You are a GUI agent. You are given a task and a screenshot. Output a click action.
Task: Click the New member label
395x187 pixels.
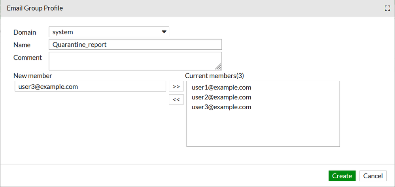pyautogui.click(x=33, y=75)
